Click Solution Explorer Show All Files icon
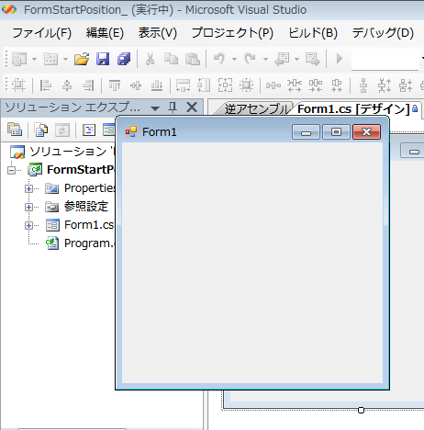The image size is (424, 430). (40, 130)
